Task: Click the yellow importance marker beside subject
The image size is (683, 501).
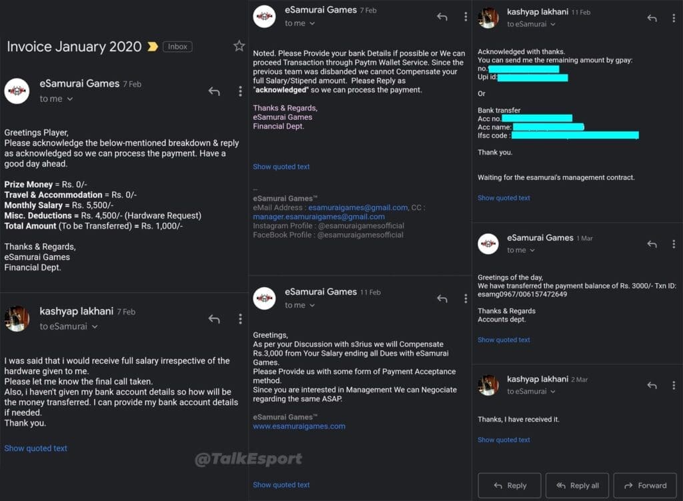Action: [x=153, y=47]
